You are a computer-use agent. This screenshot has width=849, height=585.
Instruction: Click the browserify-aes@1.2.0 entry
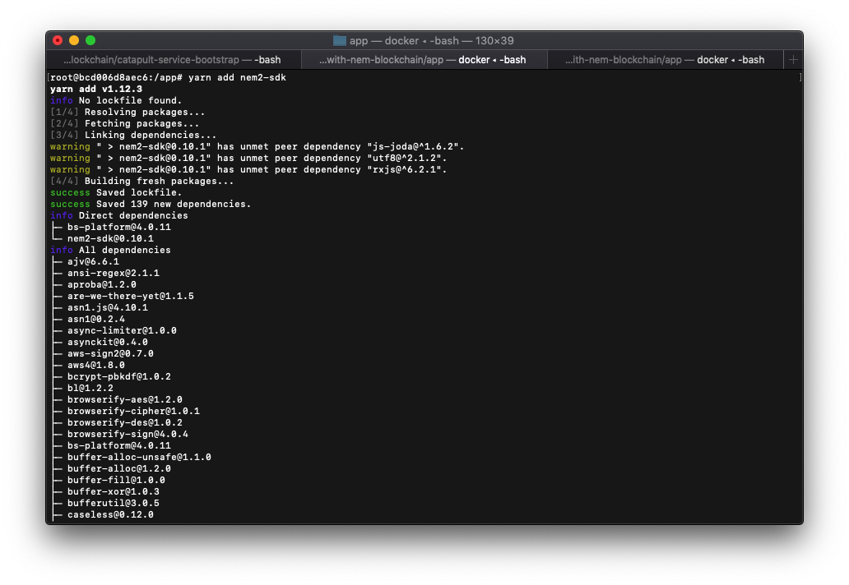[x=124, y=399]
